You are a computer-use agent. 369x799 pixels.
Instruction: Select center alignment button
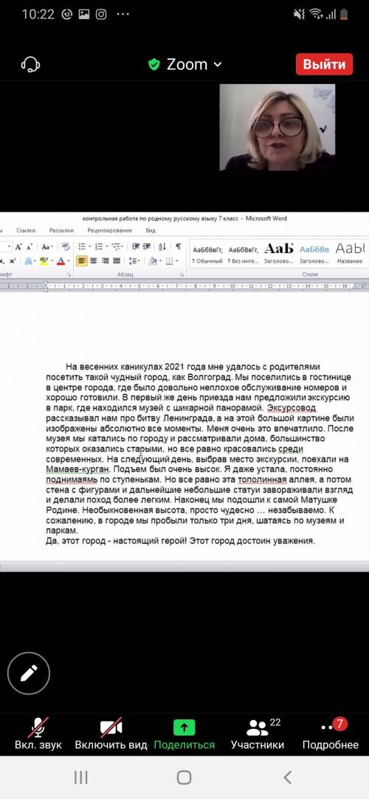(x=93, y=261)
